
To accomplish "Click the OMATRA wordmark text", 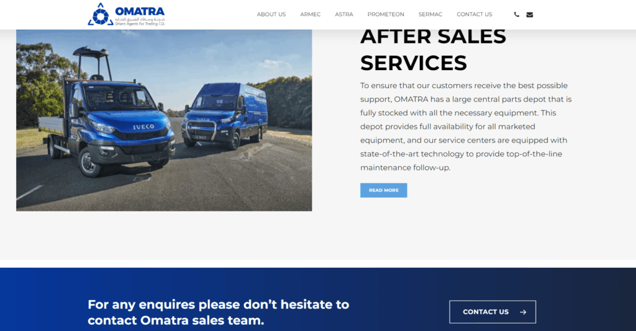I will 140,11.
